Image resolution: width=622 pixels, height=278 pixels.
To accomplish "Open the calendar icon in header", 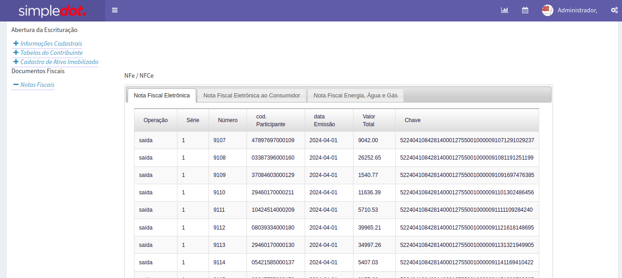I will coord(525,10).
